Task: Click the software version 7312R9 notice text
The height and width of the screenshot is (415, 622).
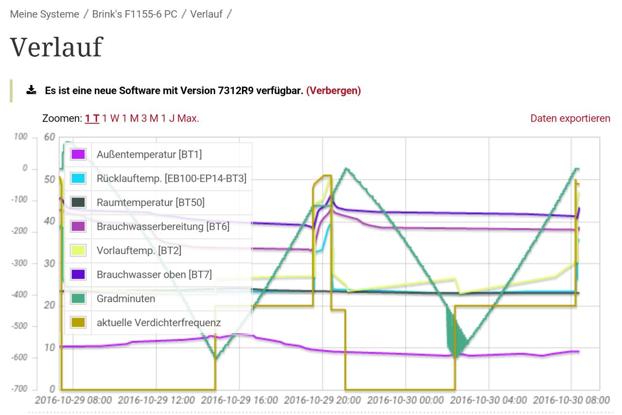Action: pos(174,91)
